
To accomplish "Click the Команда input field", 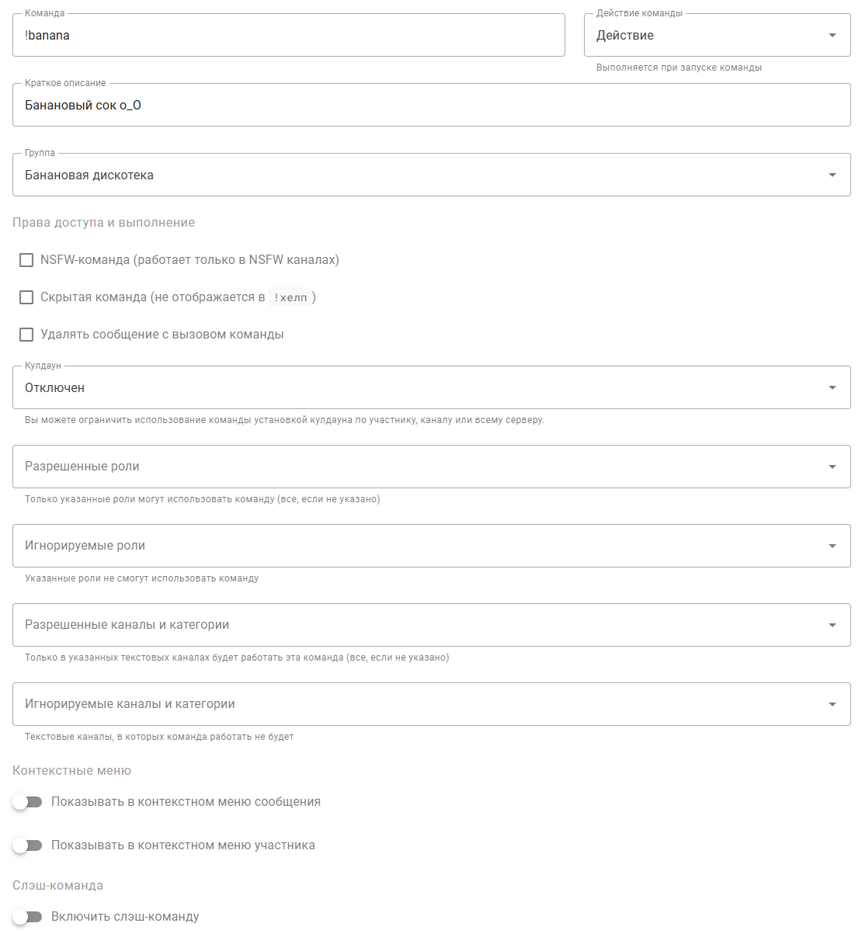I will (288, 35).
